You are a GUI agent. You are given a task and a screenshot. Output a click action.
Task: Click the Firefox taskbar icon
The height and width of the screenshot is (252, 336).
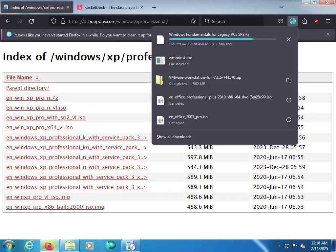coord(49,245)
